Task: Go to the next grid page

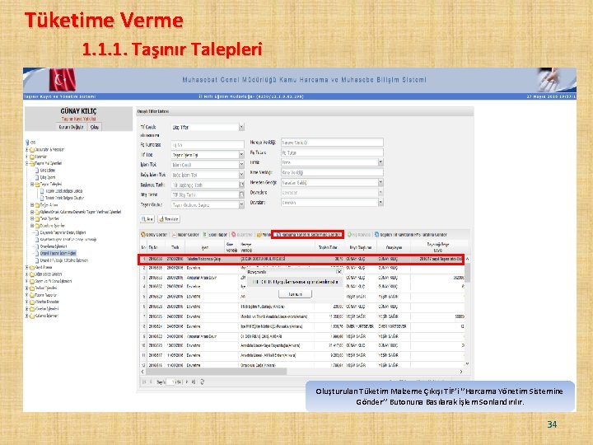Action: coord(187,382)
